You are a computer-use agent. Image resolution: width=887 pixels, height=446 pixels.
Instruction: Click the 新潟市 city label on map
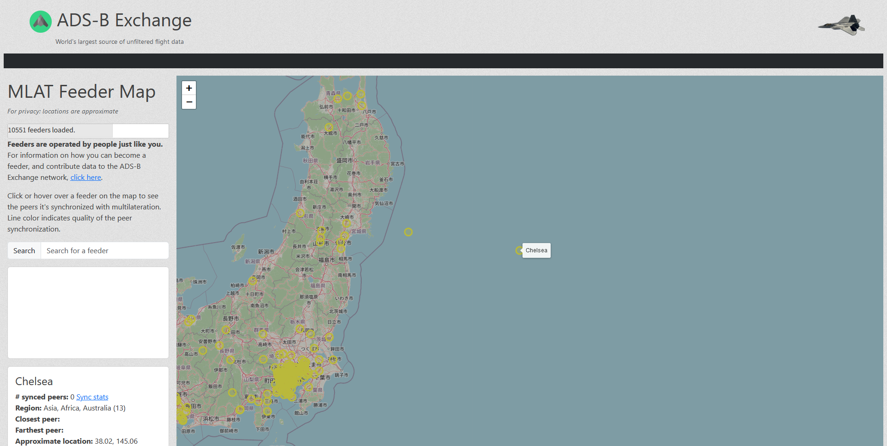(266, 252)
